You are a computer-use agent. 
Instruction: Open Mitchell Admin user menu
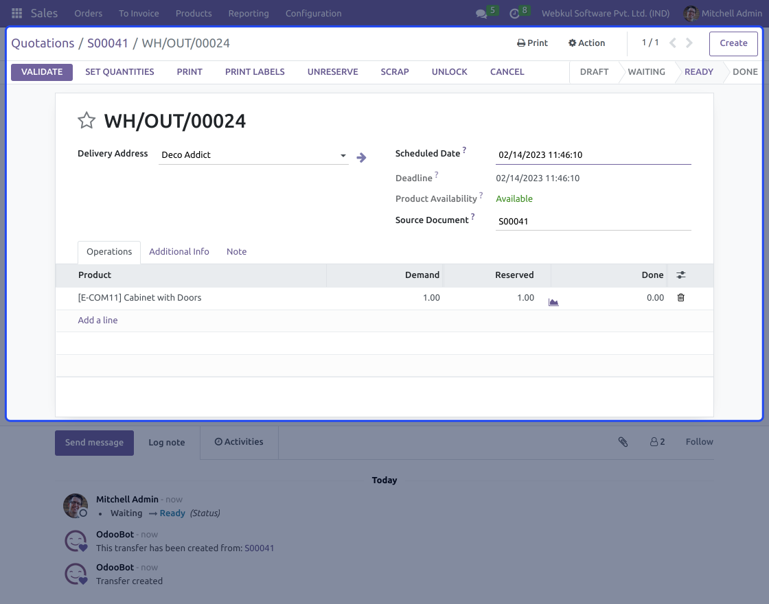point(723,14)
